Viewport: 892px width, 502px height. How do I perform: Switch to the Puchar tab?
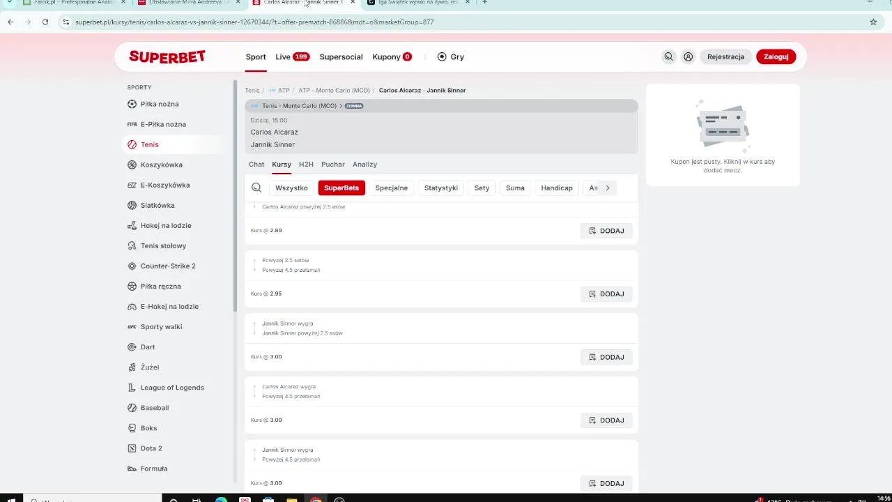333,165
